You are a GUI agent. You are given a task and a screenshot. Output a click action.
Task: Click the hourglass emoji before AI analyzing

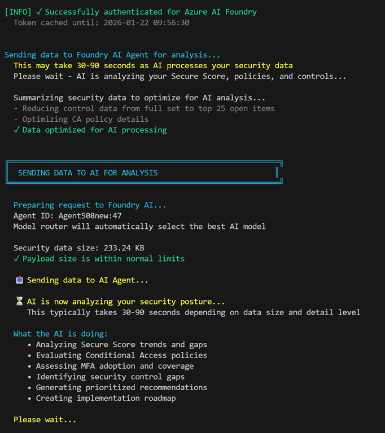(x=19, y=302)
